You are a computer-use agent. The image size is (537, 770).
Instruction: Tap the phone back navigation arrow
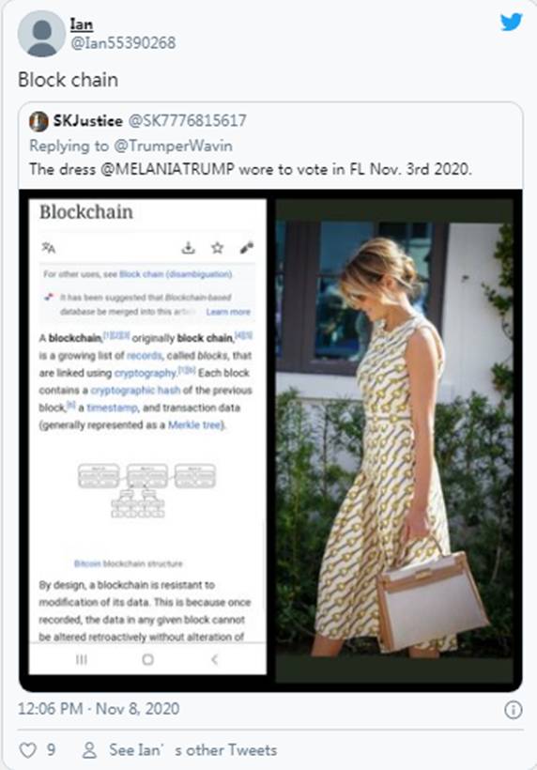click(214, 659)
